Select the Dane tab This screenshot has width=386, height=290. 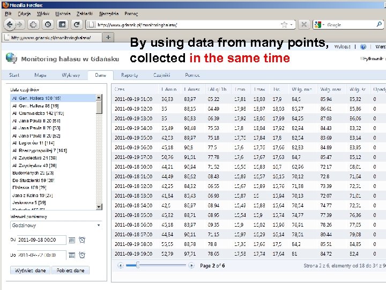point(100,75)
